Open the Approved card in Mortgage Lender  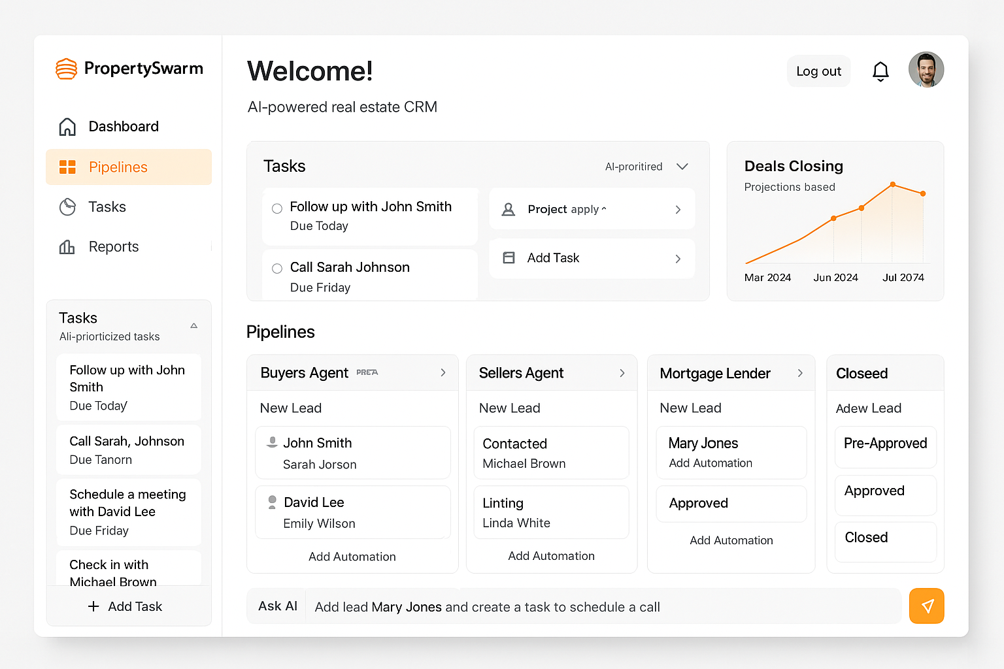tap(731, 504)
